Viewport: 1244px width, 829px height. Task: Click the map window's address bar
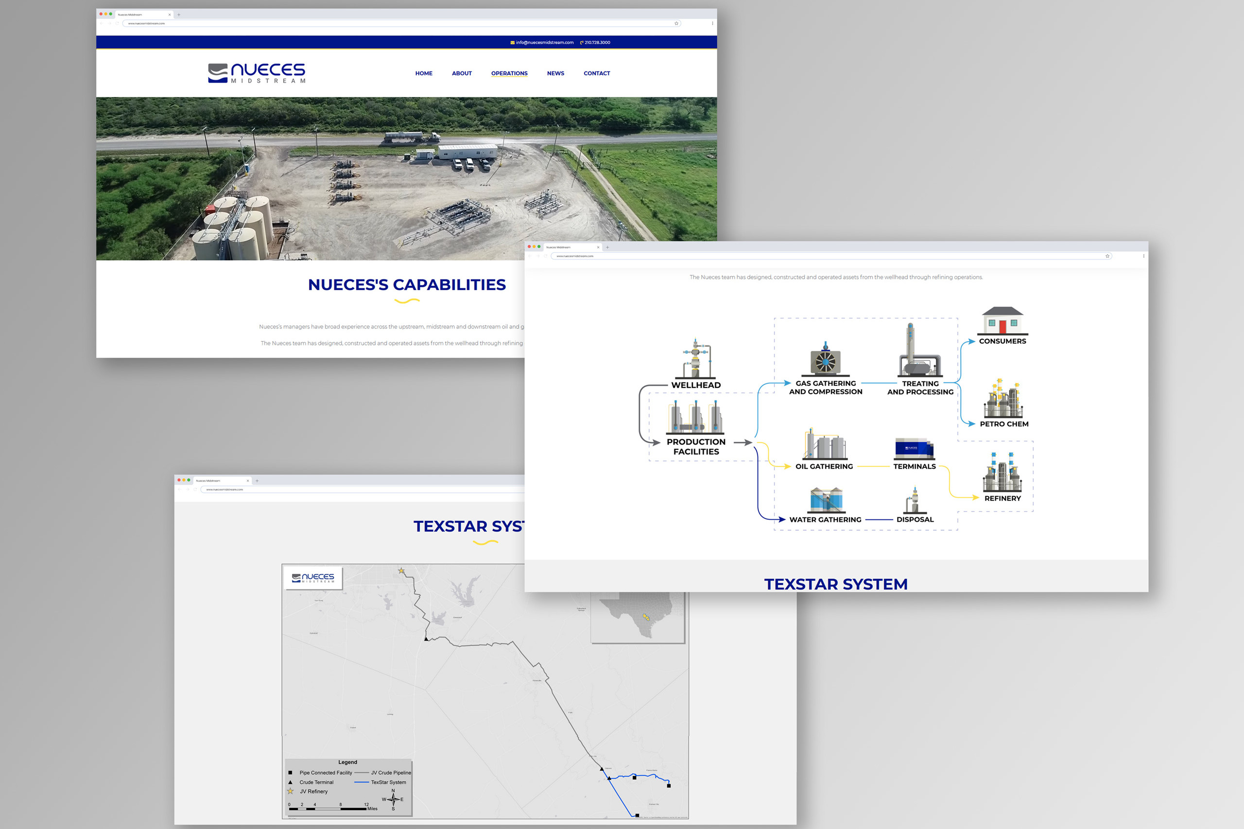click(363, 489)
